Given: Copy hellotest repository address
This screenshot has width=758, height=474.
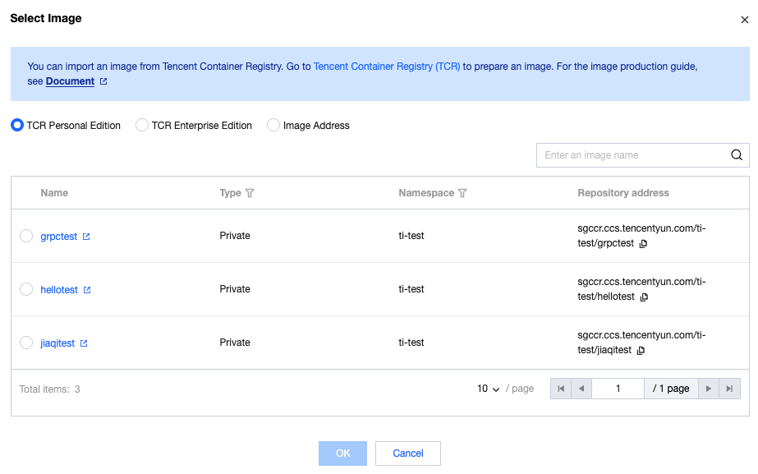Looking at the screenshot, I should coord(645,297).
